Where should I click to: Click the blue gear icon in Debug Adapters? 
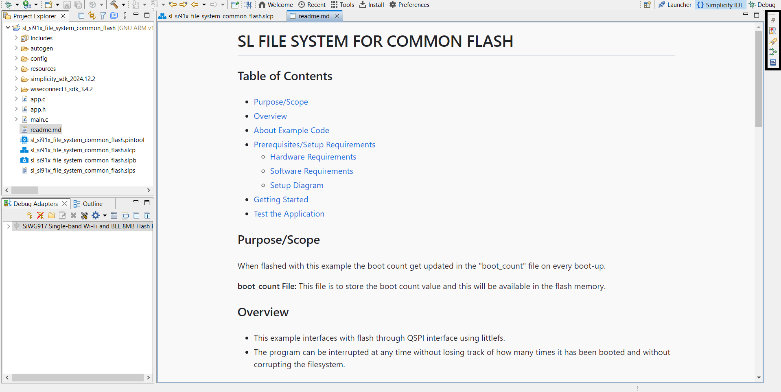click(x=96, y=215)
